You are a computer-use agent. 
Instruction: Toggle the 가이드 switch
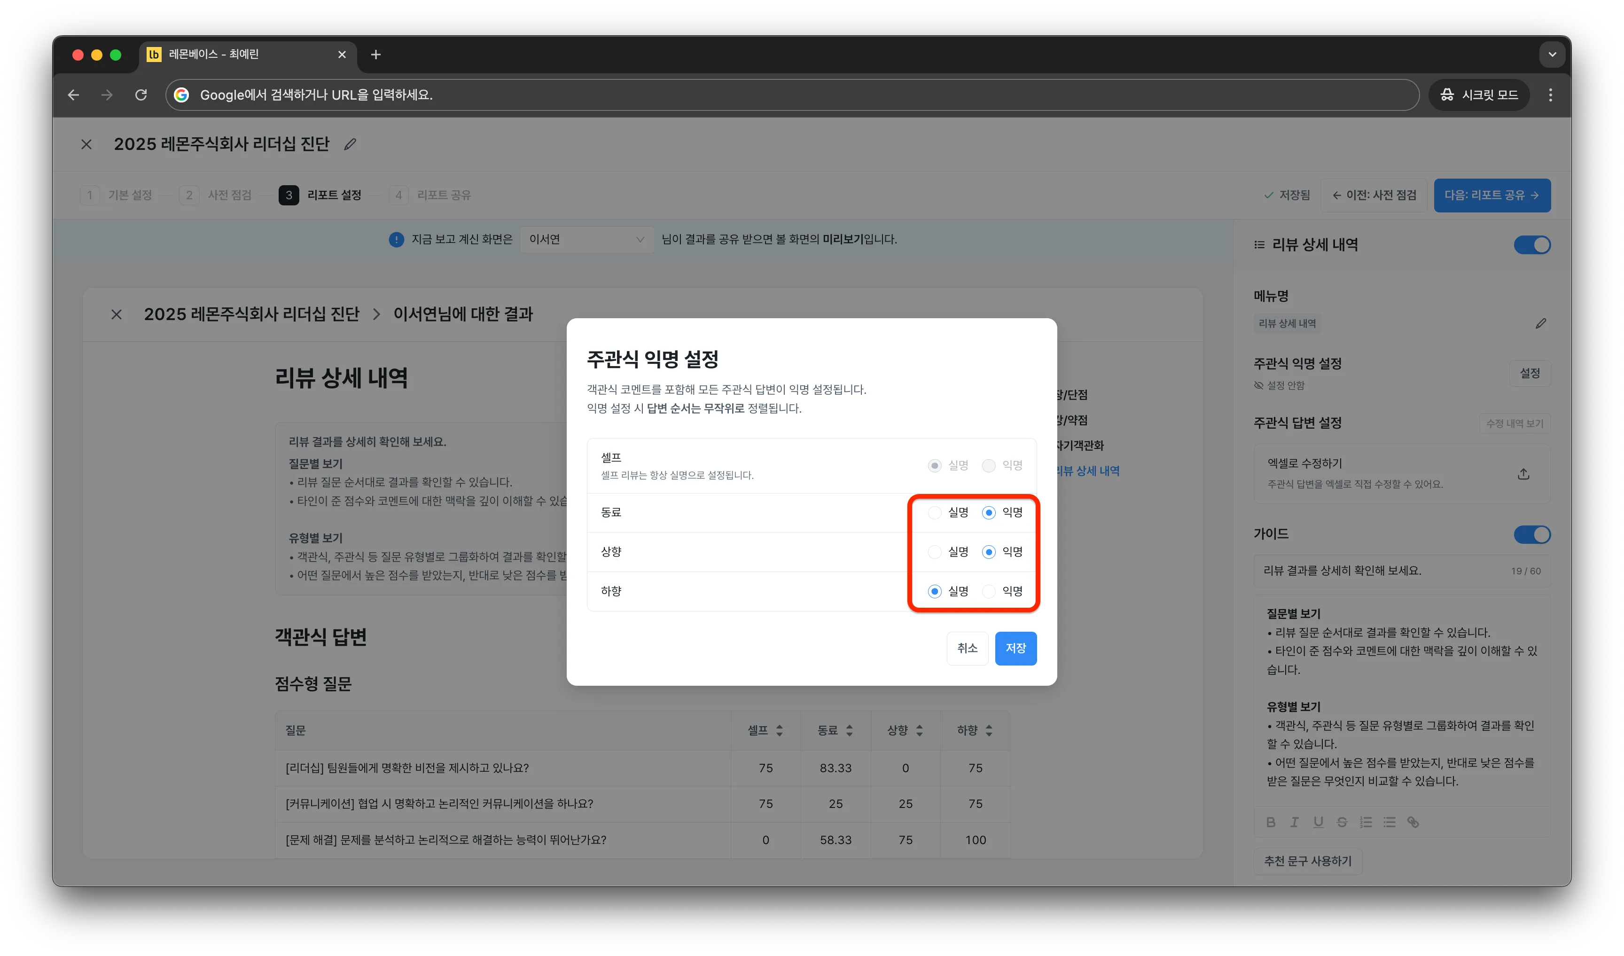pos(1532,534)
